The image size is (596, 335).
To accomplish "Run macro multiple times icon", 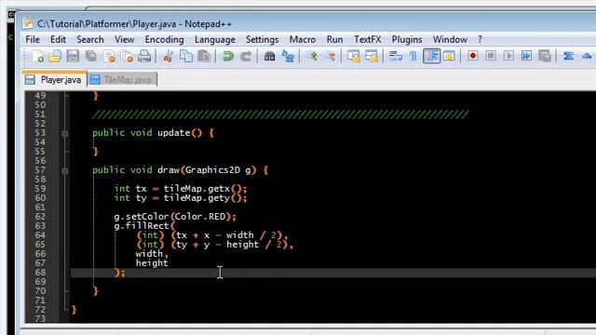I will pos(526,56).
